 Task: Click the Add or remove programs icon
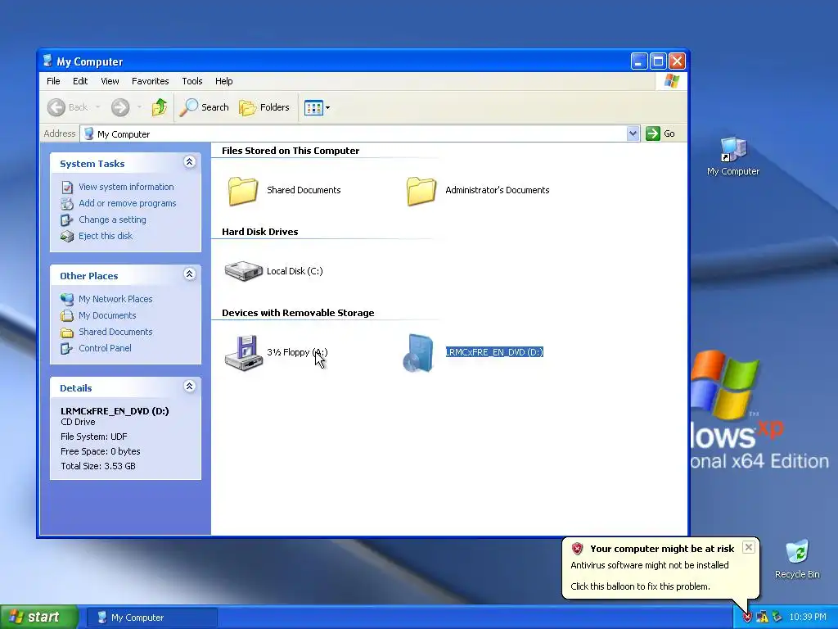pos(67,204)
